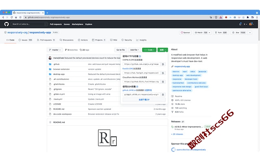Click the opencollective sponsor logo
260x162 pixels.
click(x=173, y=149)
